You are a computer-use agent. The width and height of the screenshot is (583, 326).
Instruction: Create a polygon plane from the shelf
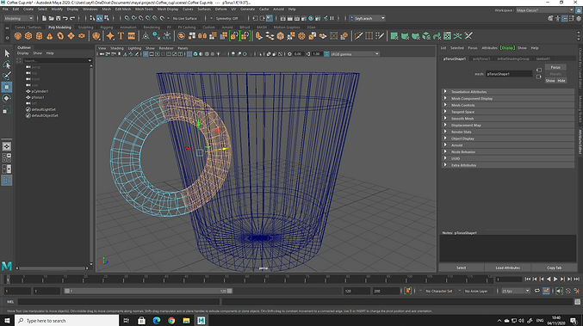pyautogui.click(x=71, y=36)
